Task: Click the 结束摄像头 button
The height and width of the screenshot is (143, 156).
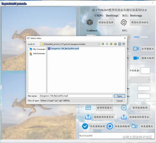Action: click(147, 126)
